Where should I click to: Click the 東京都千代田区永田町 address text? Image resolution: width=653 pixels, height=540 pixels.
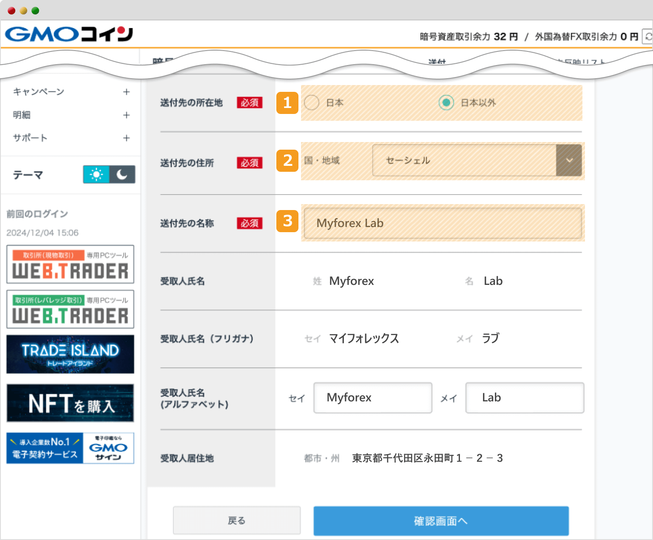[427, 458]
